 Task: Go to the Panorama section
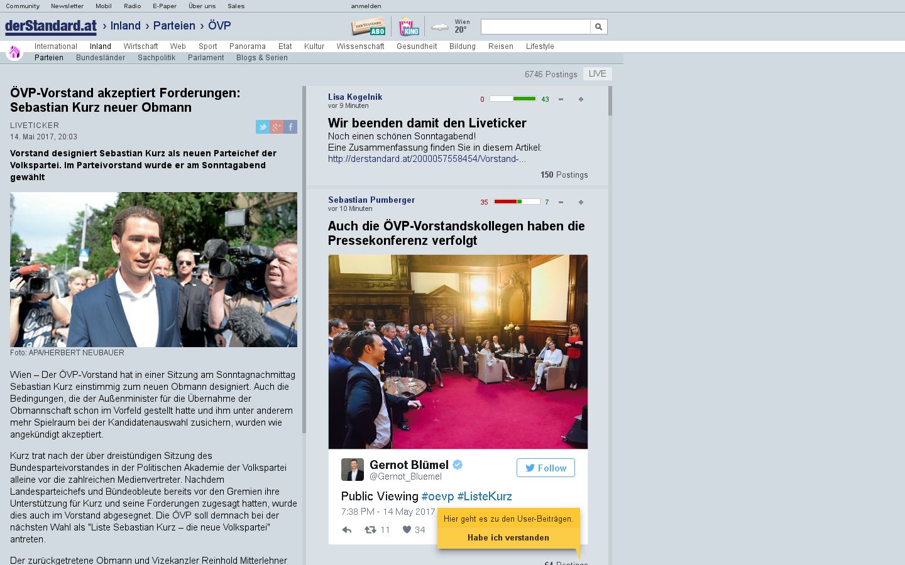pos(248,46)
